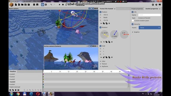Expand the Graphics section
Image resolution: width=171 pixels, height=96 pixels.
pos(133,32)
